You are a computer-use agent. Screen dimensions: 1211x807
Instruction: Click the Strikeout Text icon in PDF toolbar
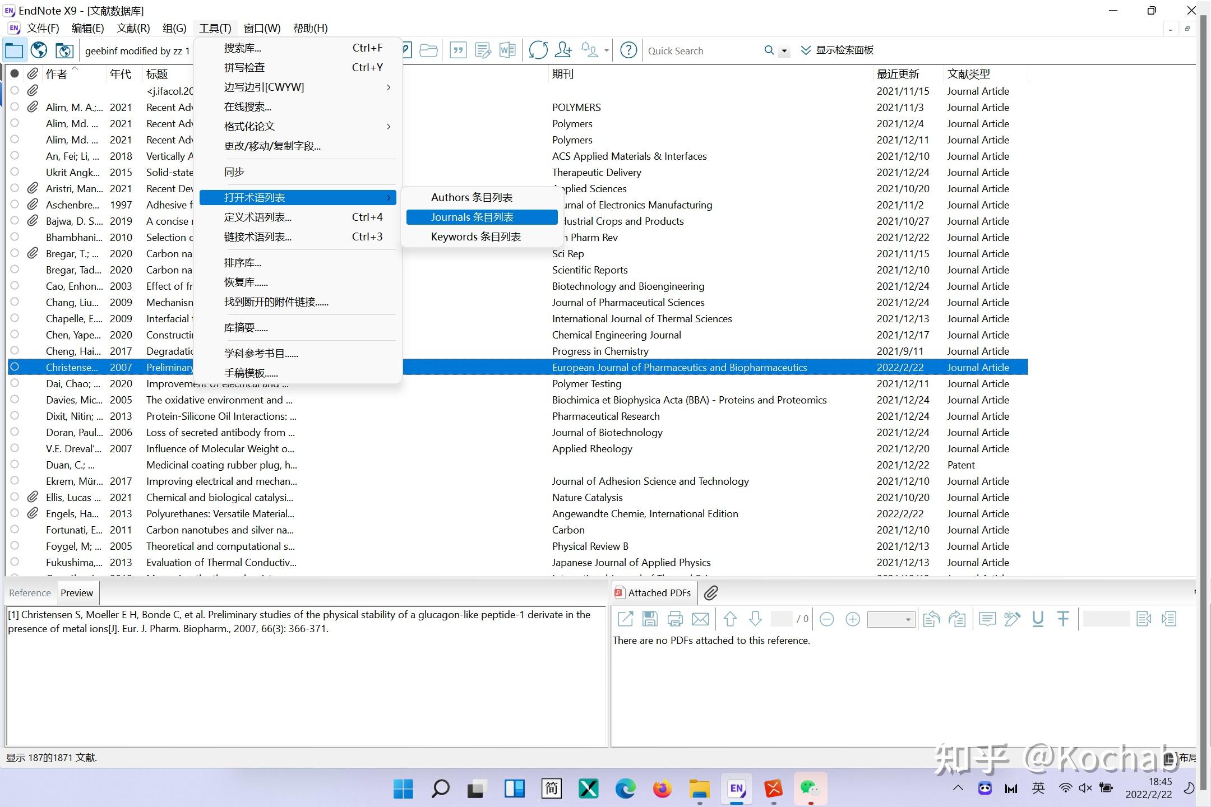click(1063, 619)
